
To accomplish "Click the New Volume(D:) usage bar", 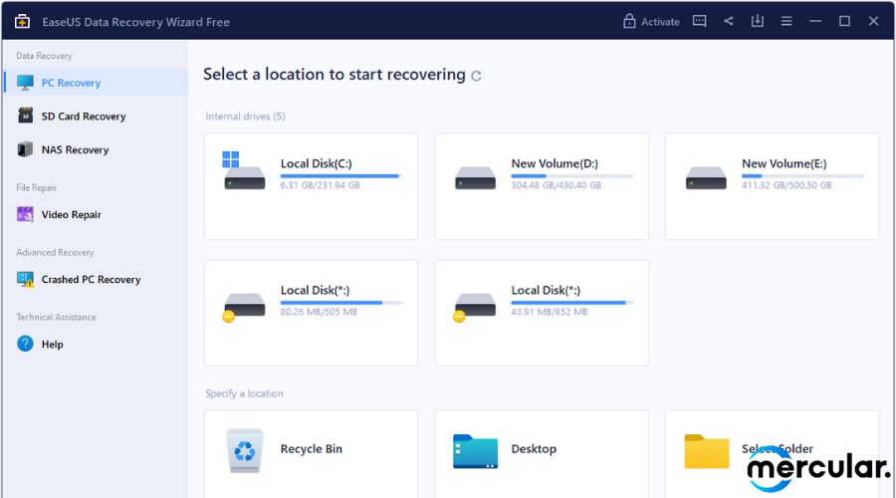I will coord(572,176).
